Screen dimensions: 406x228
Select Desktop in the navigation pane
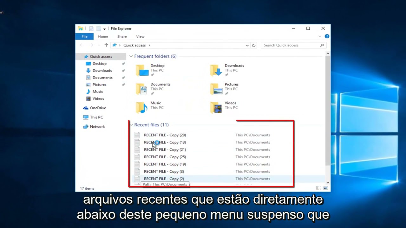point(99,64)
